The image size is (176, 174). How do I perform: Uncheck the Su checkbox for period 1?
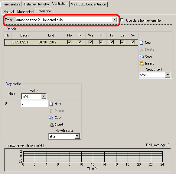[x=133, y=42]
